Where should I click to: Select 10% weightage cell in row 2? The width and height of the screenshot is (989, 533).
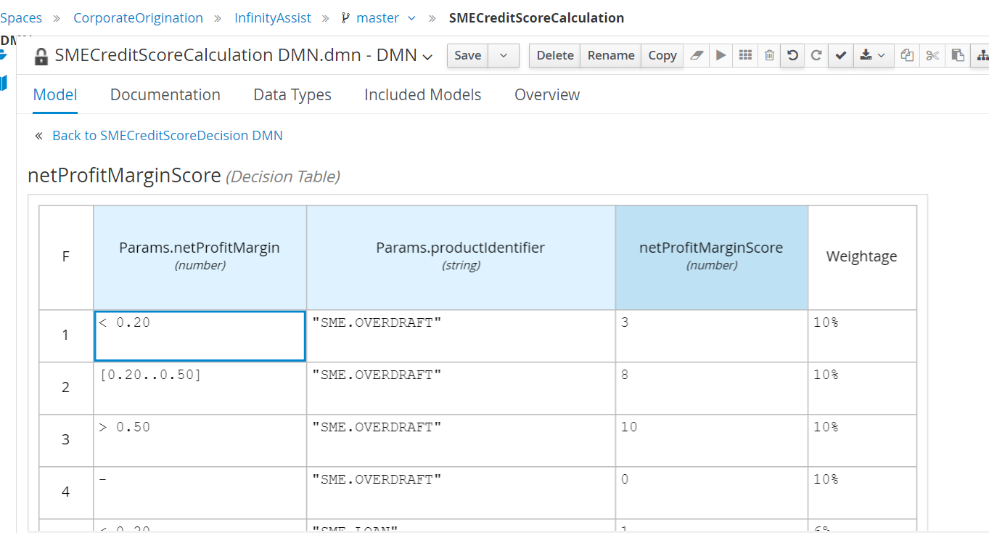click(862, 388)
